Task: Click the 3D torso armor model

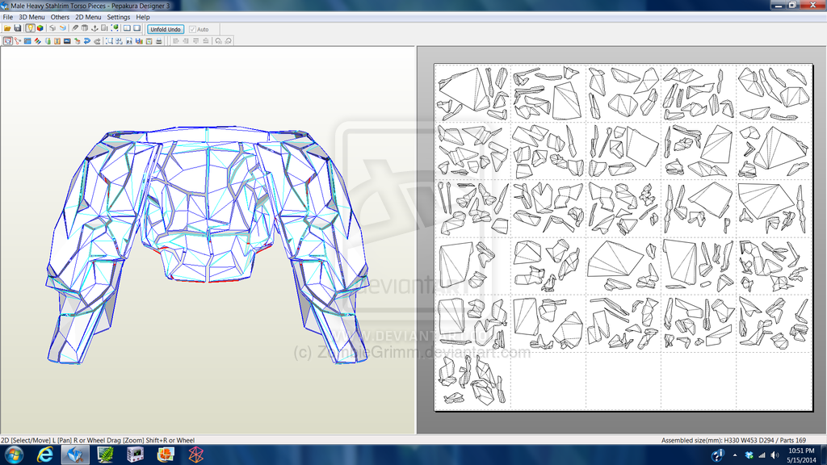Action: click(x=207, y=244)
